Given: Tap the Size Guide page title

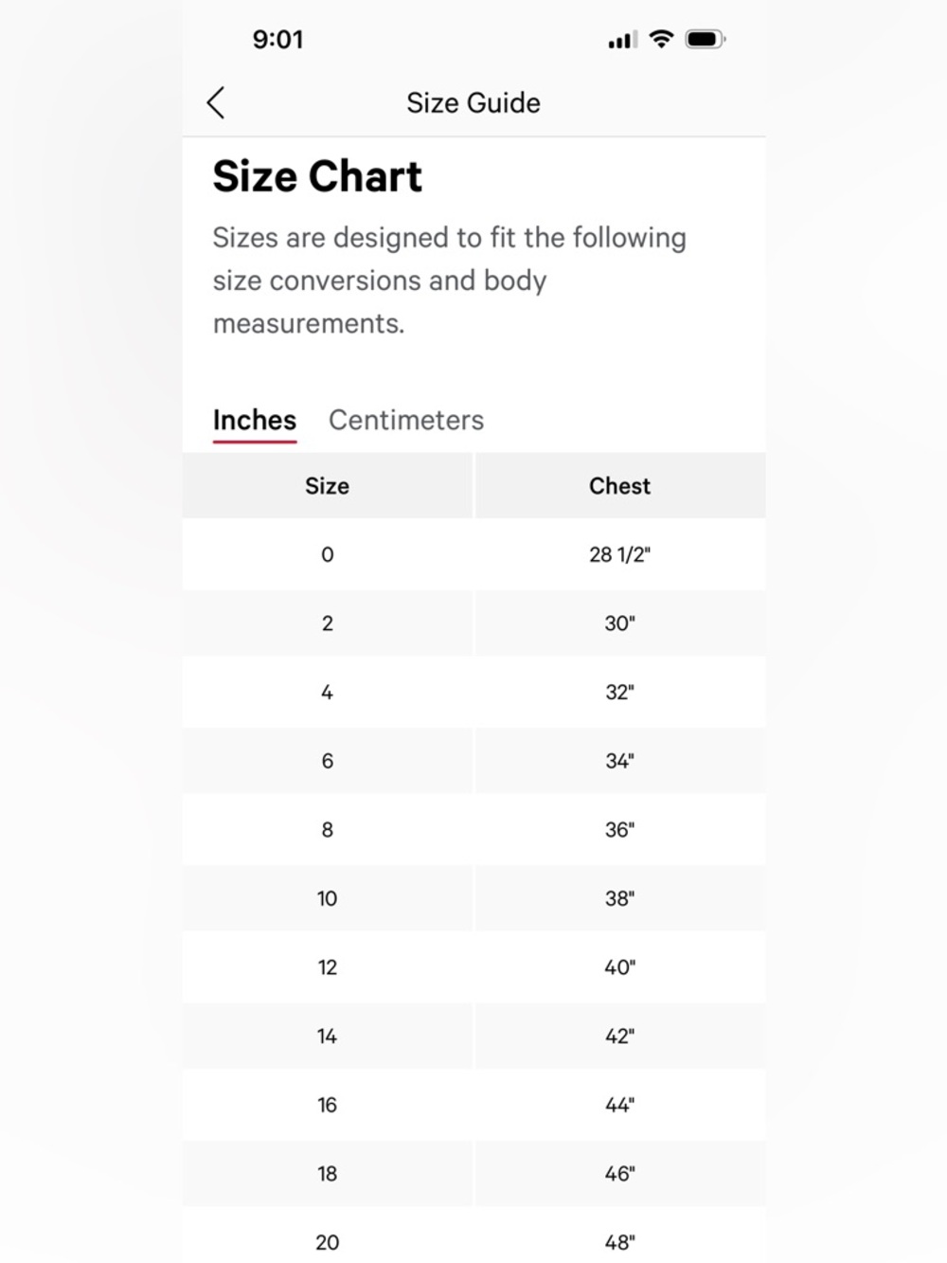Looking at the screenshot, I should (473, 102).
